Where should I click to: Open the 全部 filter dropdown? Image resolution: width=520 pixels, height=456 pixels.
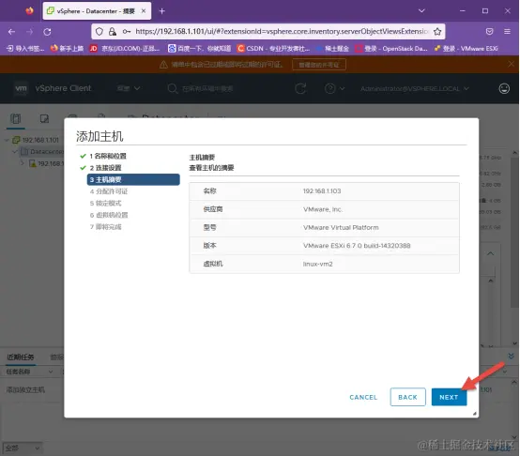coord(23,448)
